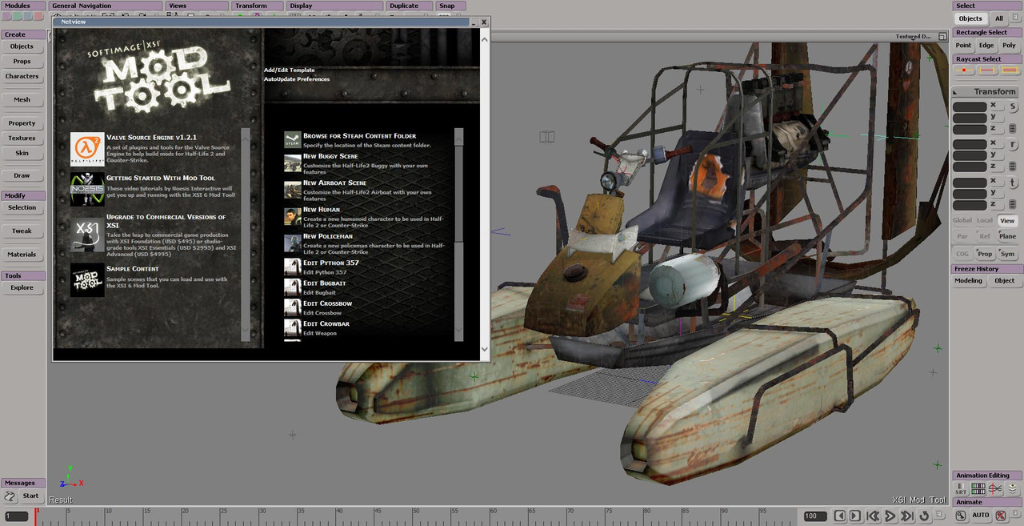Viewport: 1024px width, 526px height.
Task: Open the Views header menu
Action: [197, 6]
